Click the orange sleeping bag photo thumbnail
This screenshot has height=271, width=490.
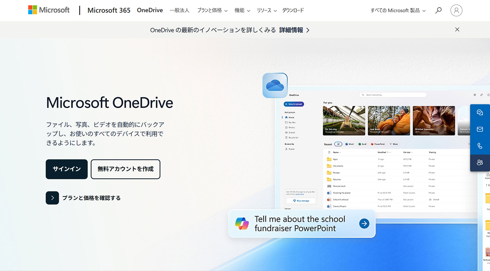point(389,121)
